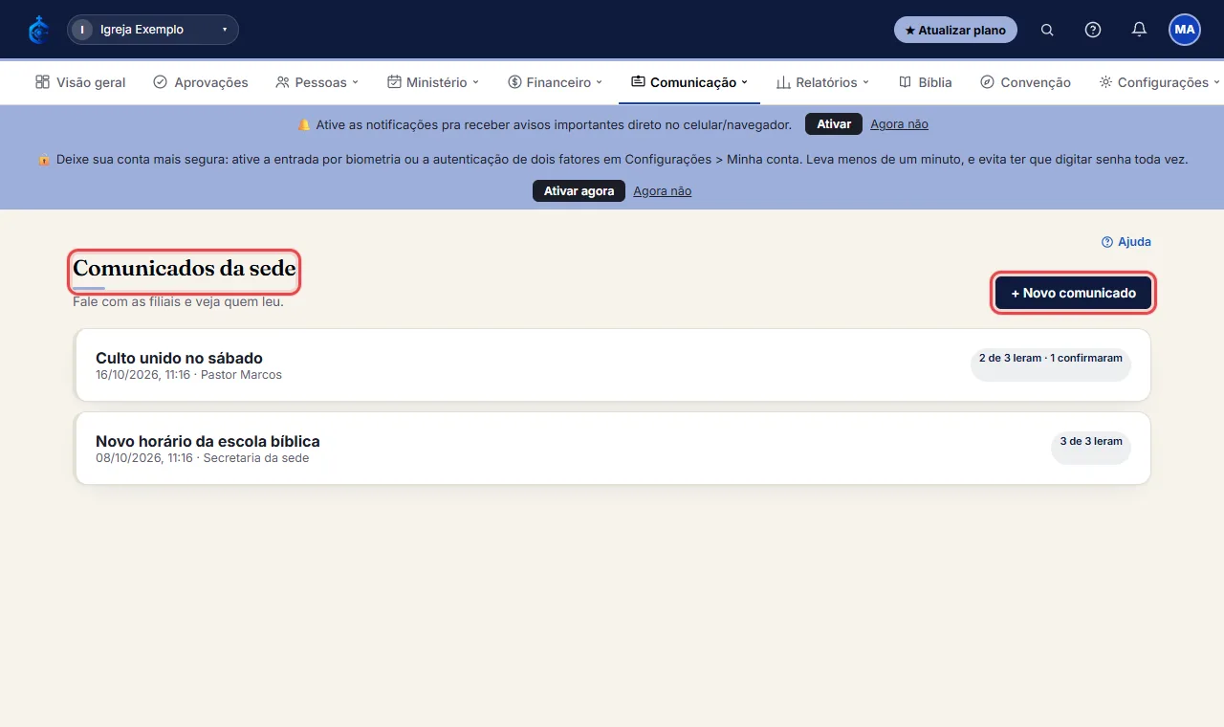The image size is (1224, 727).
Task: Click the Bíblia book icon
Action: click(x=905, y=82)
